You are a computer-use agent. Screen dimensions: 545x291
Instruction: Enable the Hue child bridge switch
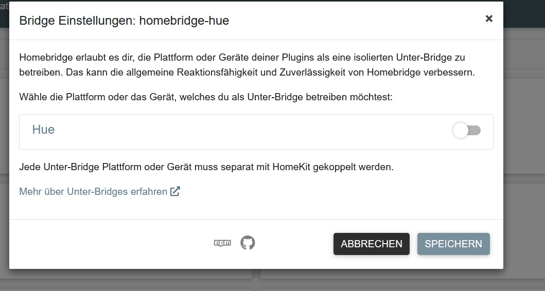coord(467,131)
